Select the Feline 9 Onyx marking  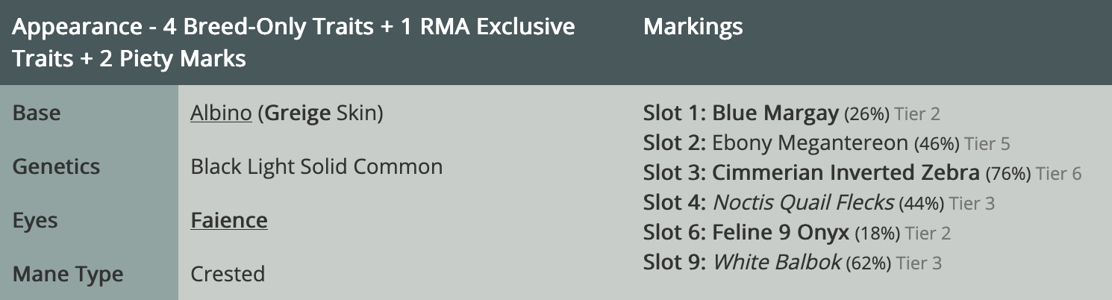pos(781,233)
